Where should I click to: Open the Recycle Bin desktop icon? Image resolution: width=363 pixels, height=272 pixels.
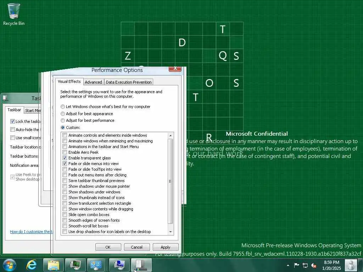tap(14, 14)
